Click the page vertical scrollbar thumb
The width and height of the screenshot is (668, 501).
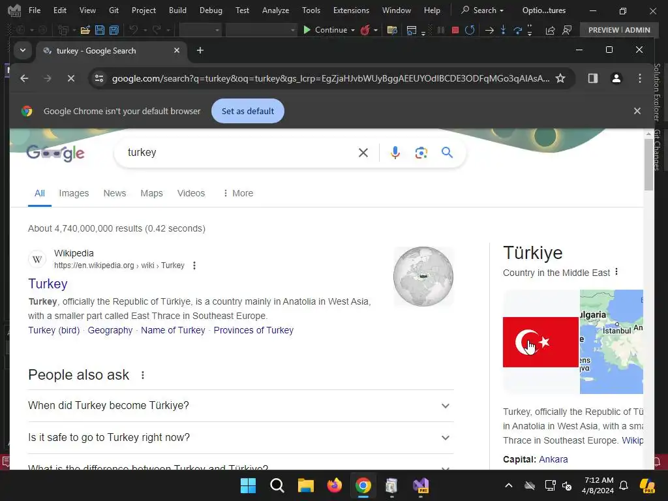tap(648, 164)
